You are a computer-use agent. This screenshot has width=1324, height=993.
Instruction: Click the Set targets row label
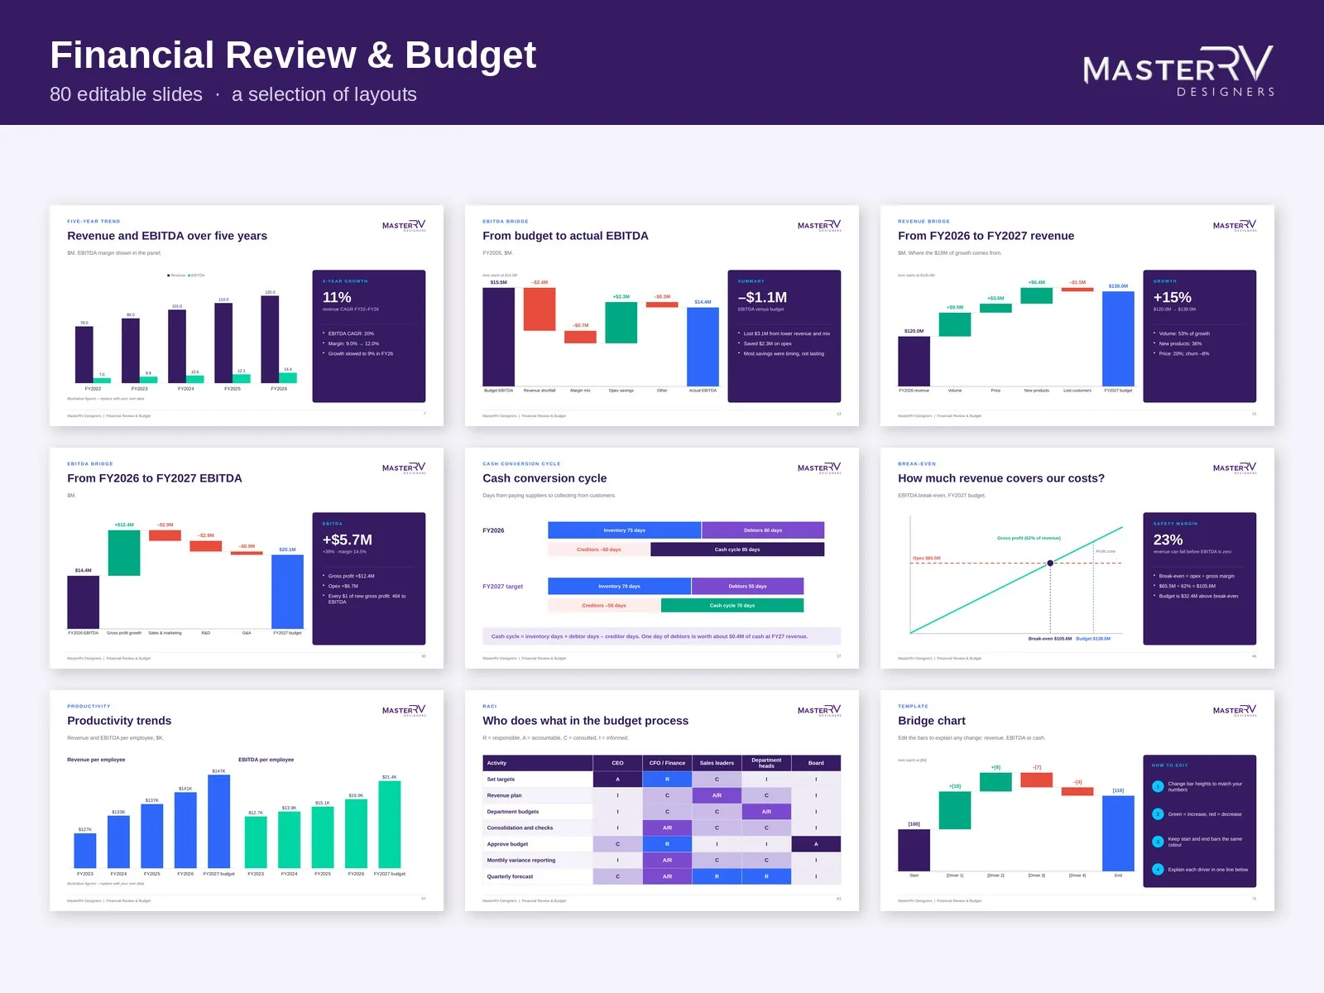538,780
